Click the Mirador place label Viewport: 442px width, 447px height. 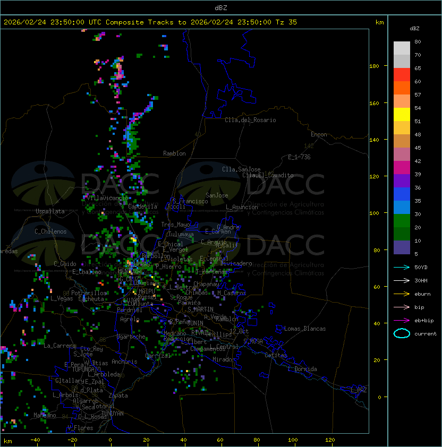coord(224,359)
